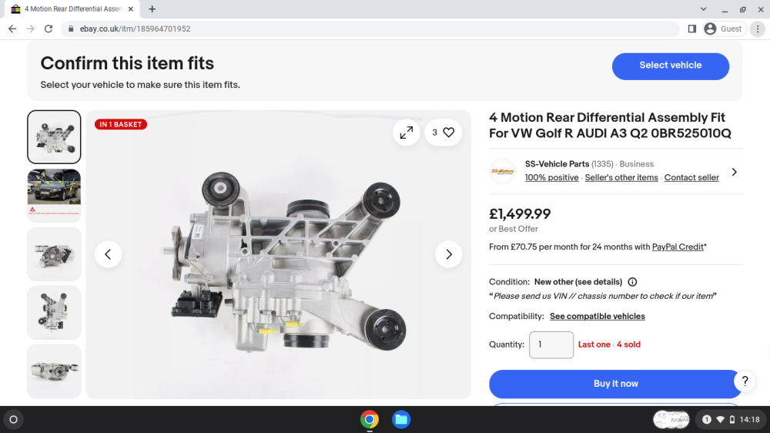770x433 pixels.
Task: Show condition info tooltip icon
Action: 632,282
